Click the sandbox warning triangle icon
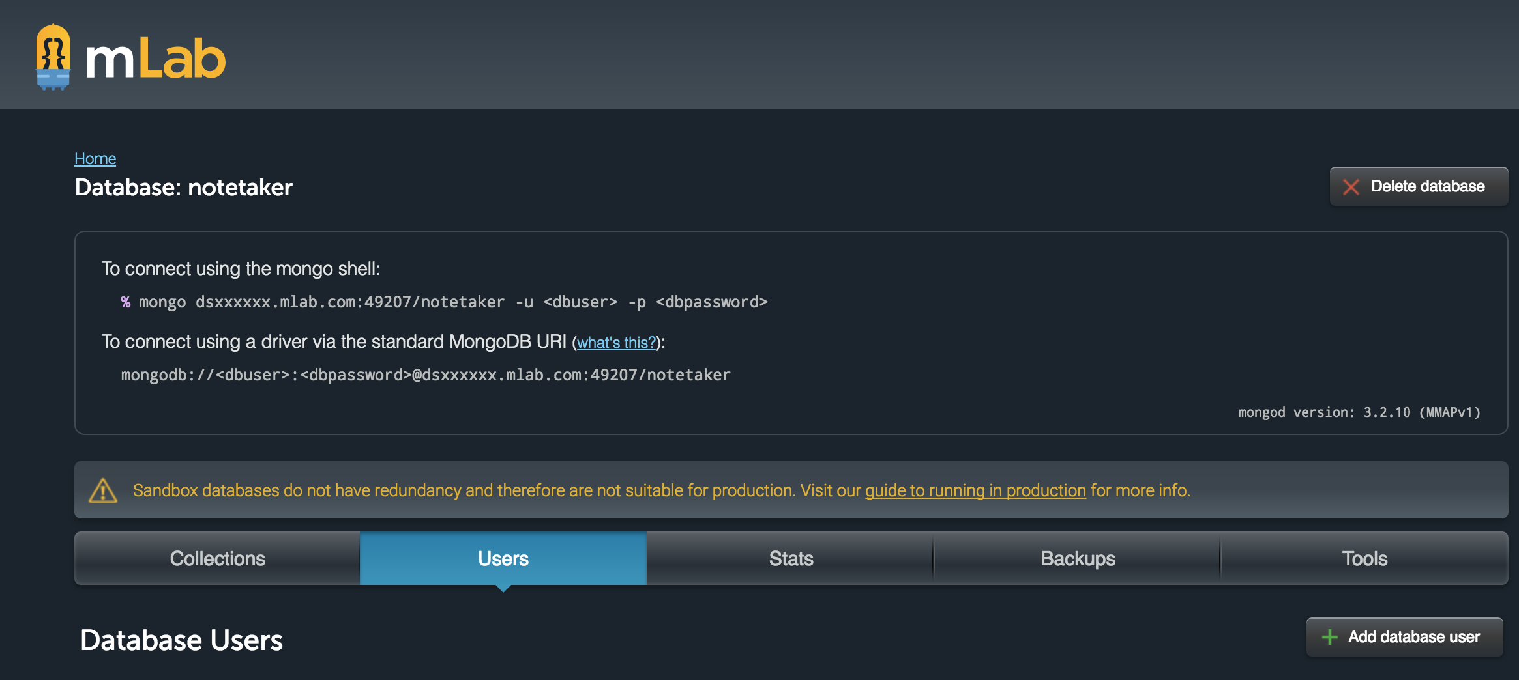 pos(103,490)
